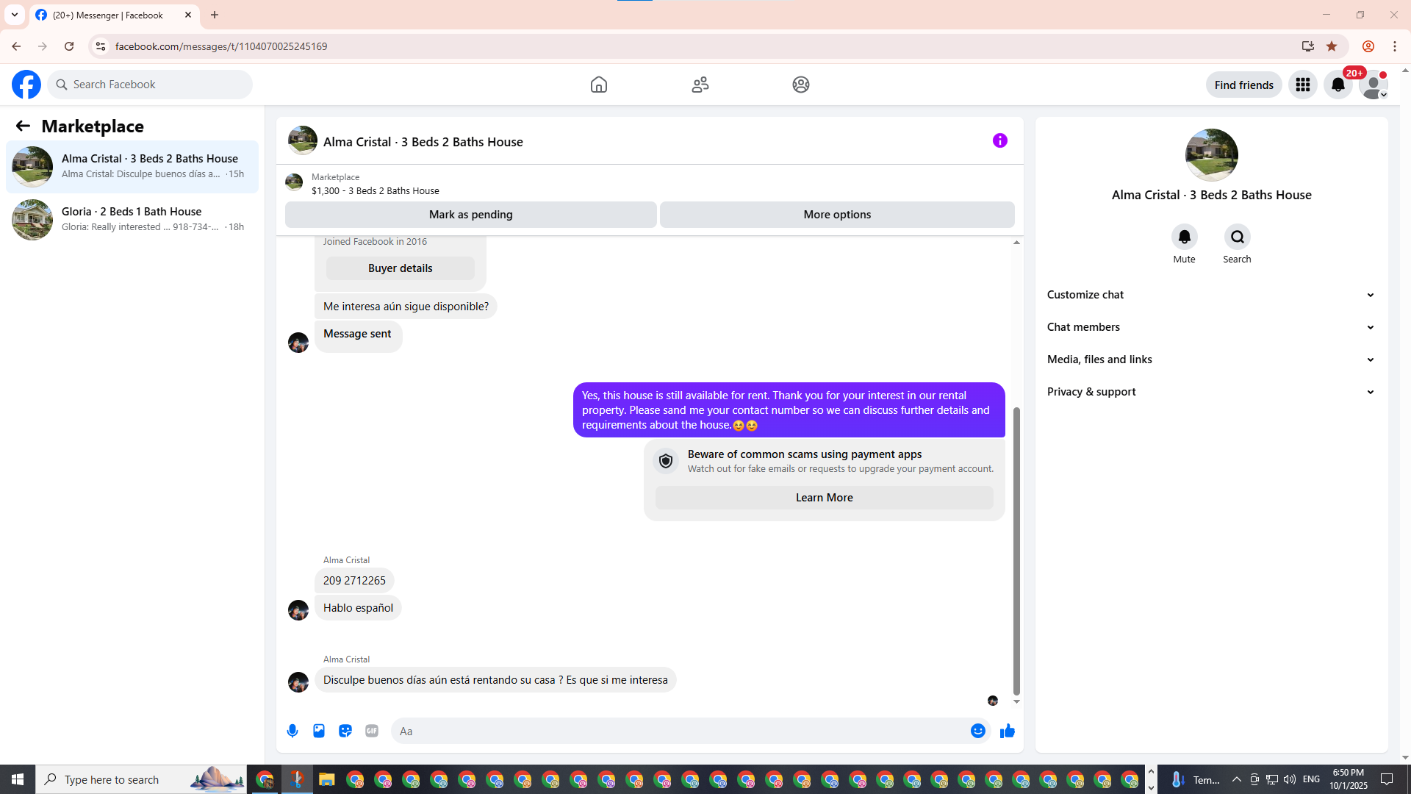The width and height of the screenshot is (1411, 794).
Task: Show hidden system tray icons chevron
Action: [1236, 779]
